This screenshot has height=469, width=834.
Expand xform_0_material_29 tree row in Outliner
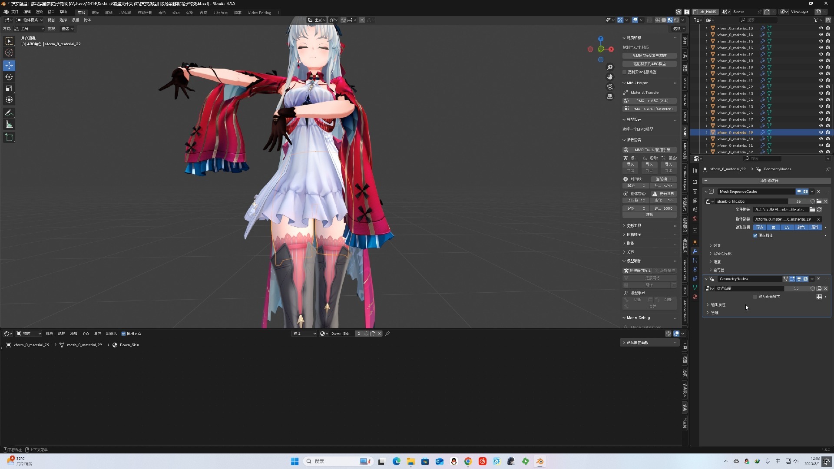(706, 132)
